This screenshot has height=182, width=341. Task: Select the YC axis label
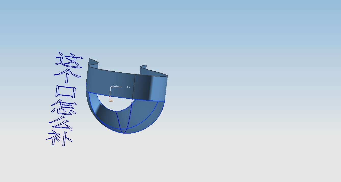tap(128, 87)
